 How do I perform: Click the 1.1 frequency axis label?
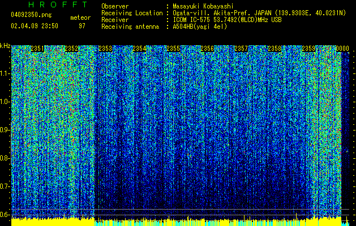pos(5,73)
